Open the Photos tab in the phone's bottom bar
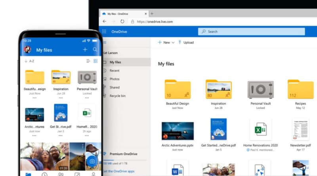The height and width of the screenshot is (176, 317). click(x=77, y=174)
